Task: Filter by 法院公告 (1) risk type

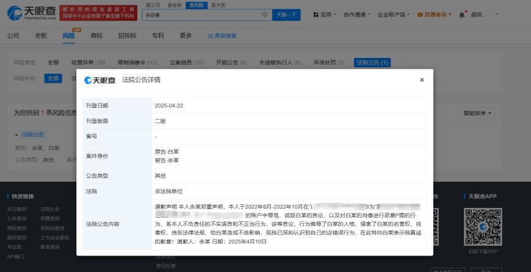Action: click(x=372, y=63)
